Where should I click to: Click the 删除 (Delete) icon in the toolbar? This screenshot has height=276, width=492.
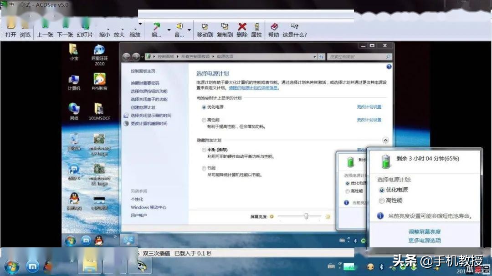tap(242, 30)
